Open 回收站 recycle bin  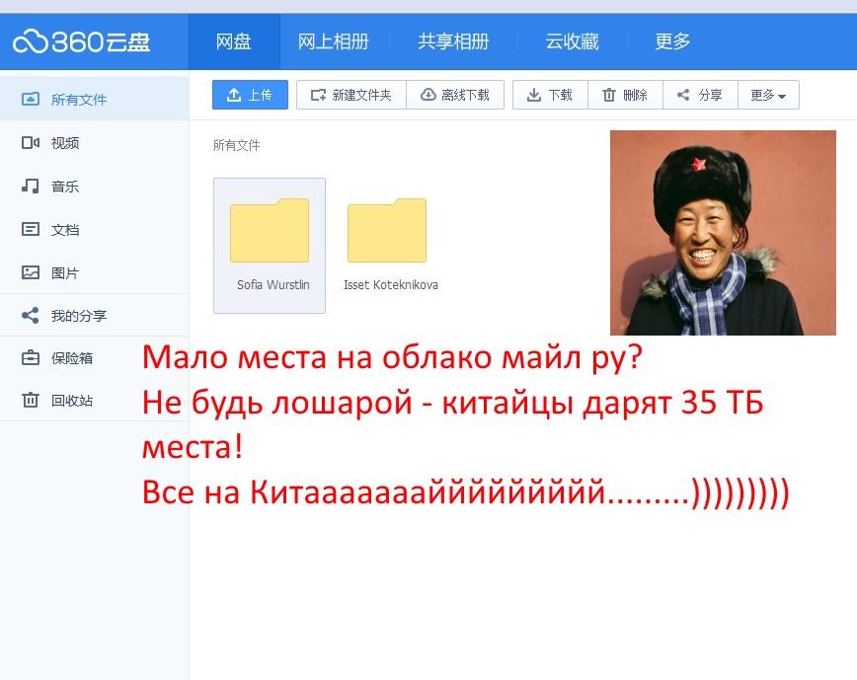(71, 401)
